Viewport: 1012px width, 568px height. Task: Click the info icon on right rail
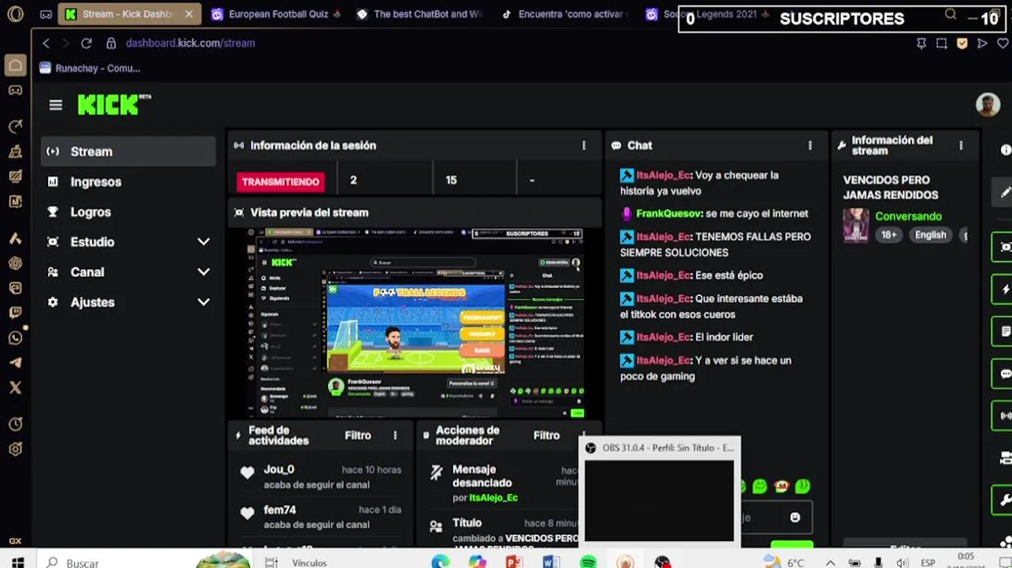(x=1006, y=150)
